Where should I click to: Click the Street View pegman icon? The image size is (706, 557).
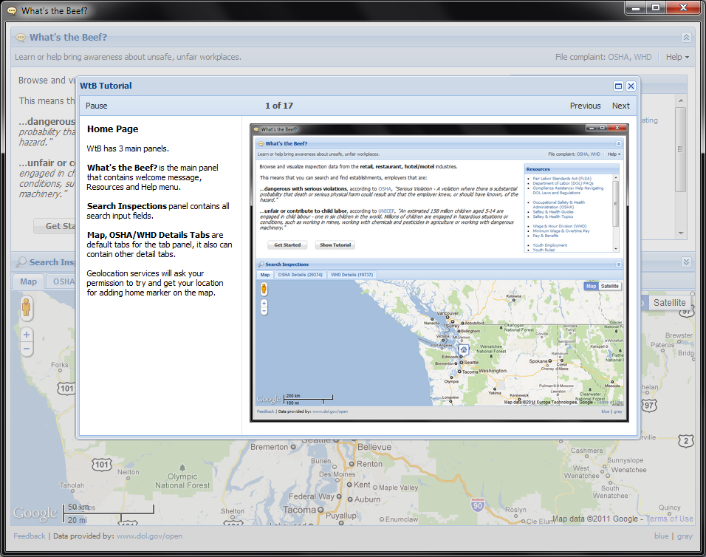pyautogui.click(x=27, y=308)
